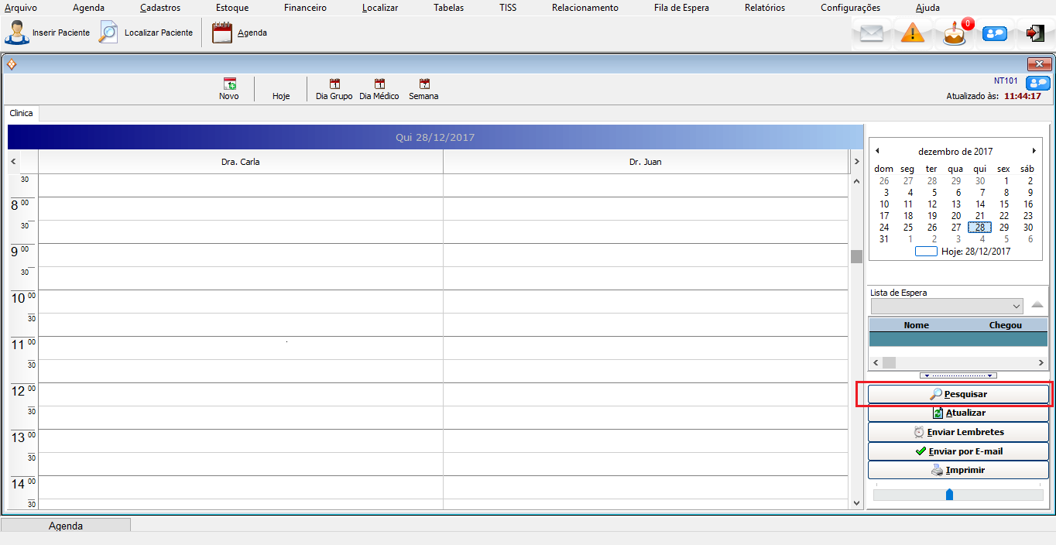This screenshot has height=545, width=1056.
Task: Open the envelope messages icon
Action: click(x=872, y=34)
